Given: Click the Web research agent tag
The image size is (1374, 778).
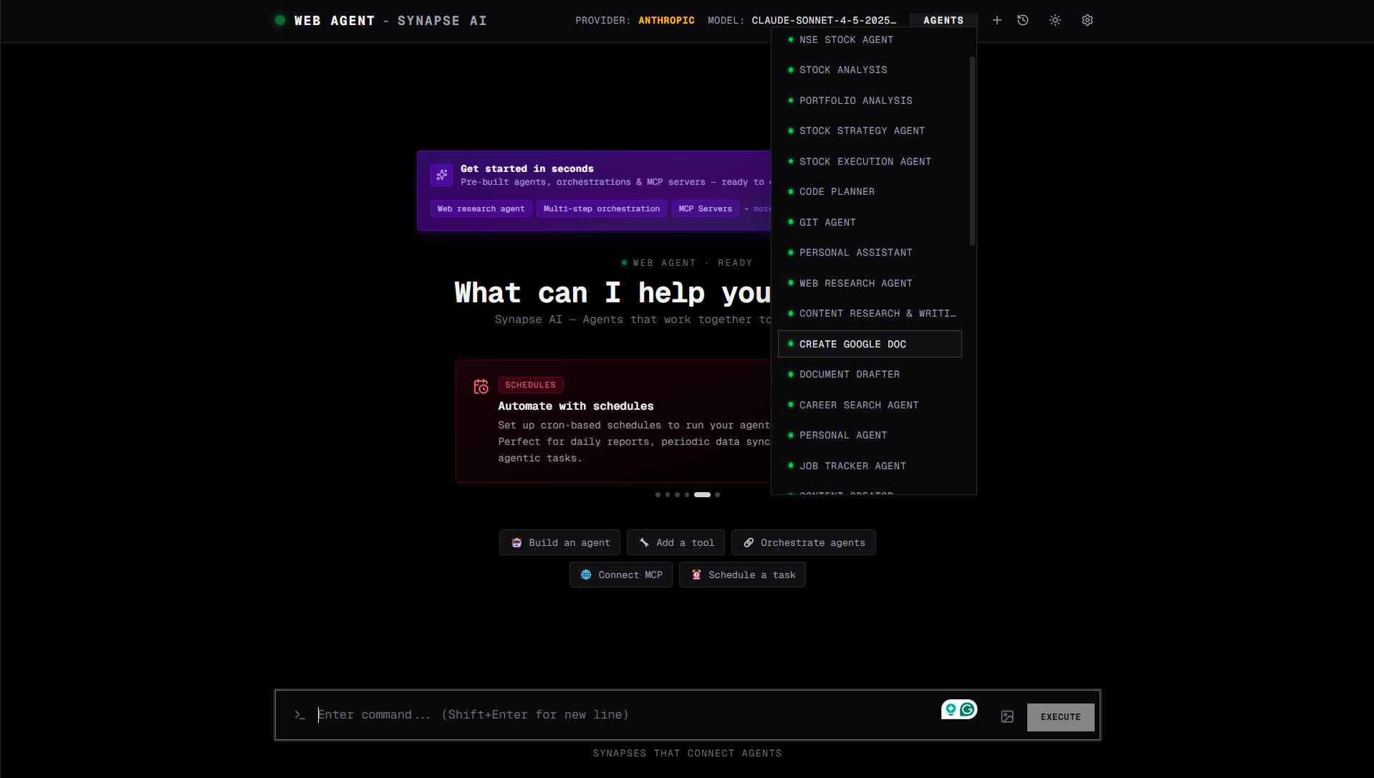Looking at the screenshot, I should click(x=481, y=208).
